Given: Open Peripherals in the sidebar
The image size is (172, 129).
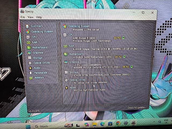Looking at the screenshot, I should (41, 73).
